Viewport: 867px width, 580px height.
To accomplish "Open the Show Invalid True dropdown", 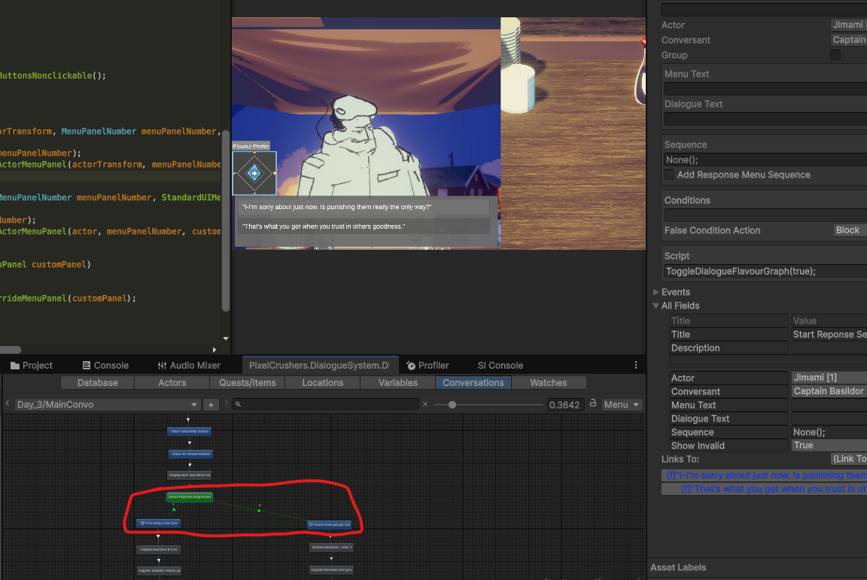I will pos(829,445).
